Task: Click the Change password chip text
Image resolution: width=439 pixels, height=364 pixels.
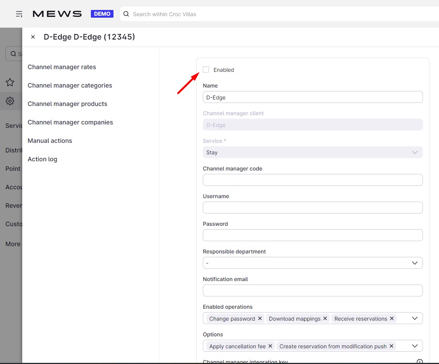Action: pyautogui.click(x=232, y=319)
